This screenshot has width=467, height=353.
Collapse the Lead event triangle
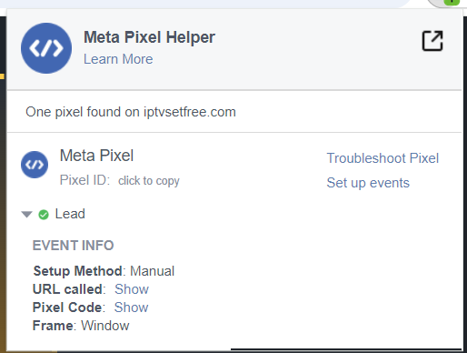click(27, 215)
